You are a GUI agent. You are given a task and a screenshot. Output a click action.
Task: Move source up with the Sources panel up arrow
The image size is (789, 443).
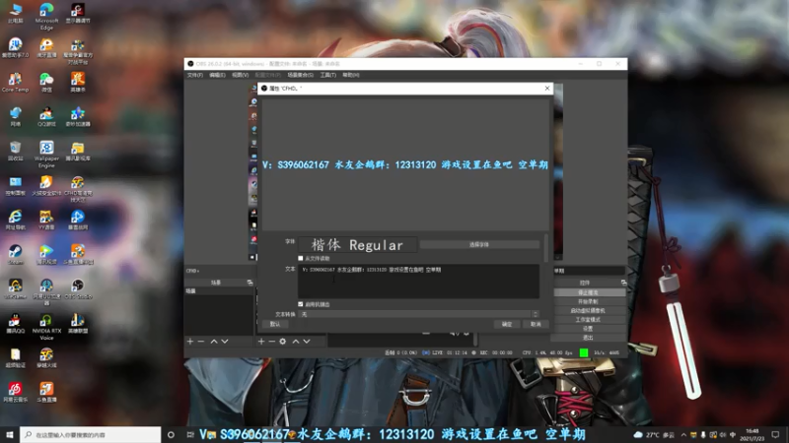296,342
